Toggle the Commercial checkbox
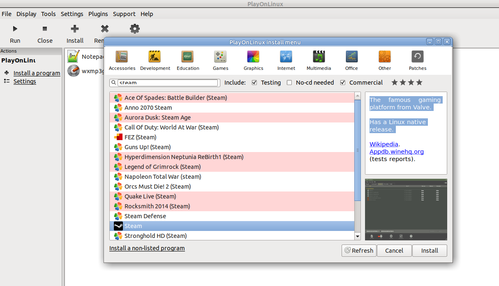 [343, 83]
